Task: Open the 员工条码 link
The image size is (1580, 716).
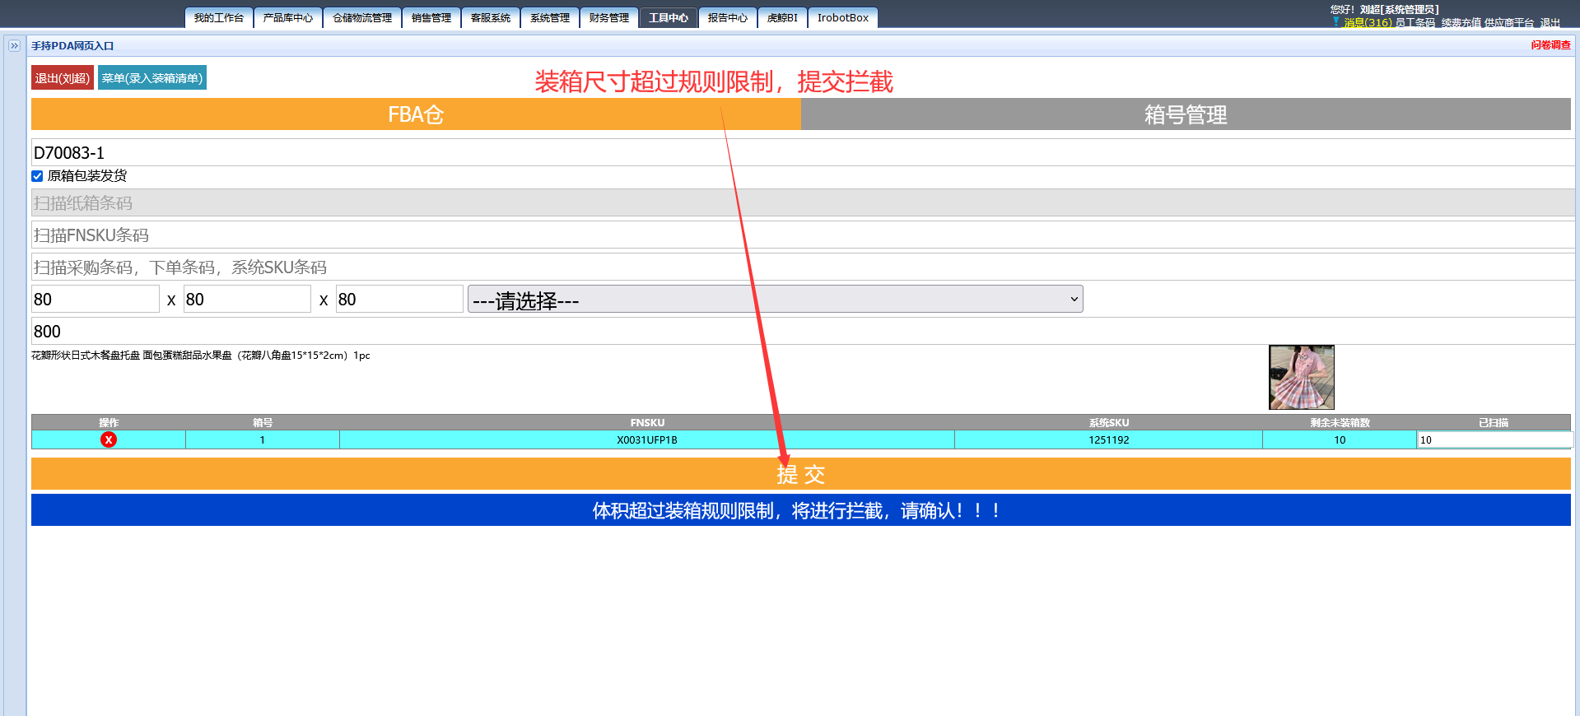Action: tap(1415, 23)
